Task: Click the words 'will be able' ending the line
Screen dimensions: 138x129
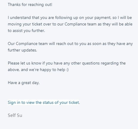Action: tap(122, 24)
